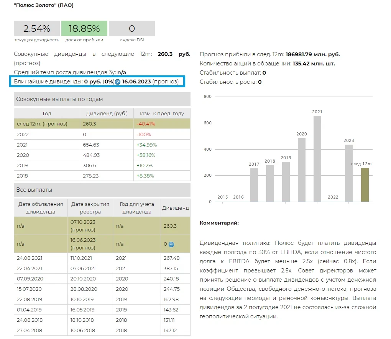Screen dimensions: 391x339
Task: Click the 2023 bar in the dividend chart
Action: click(348, 173)
